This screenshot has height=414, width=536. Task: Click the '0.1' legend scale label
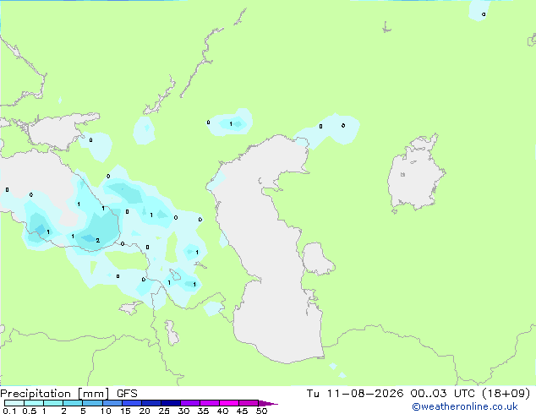[x=9, y=411]
